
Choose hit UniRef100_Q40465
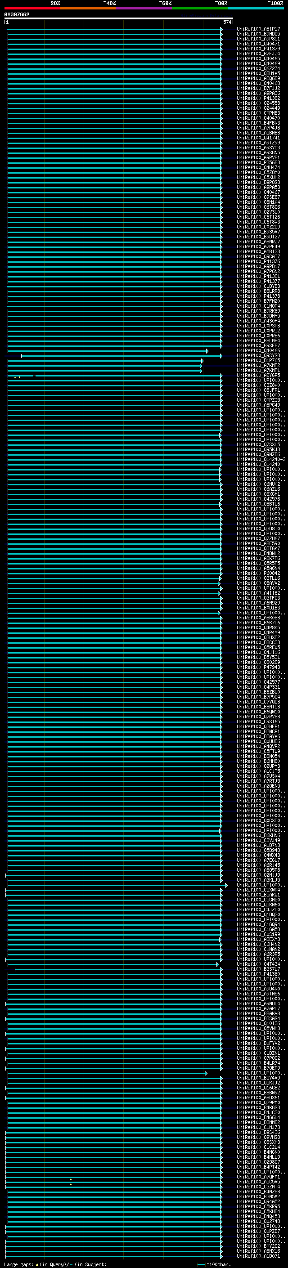click(x=258, y=58)
